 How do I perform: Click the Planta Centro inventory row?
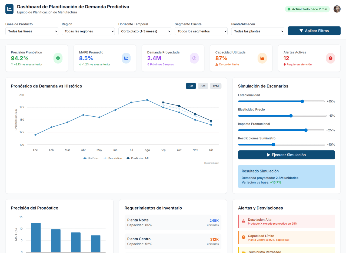tap(173, 241)
